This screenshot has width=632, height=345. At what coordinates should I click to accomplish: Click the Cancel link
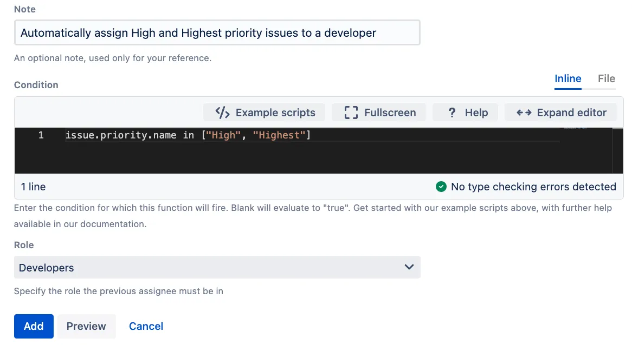pyautogui.click(x=146, y=326)
